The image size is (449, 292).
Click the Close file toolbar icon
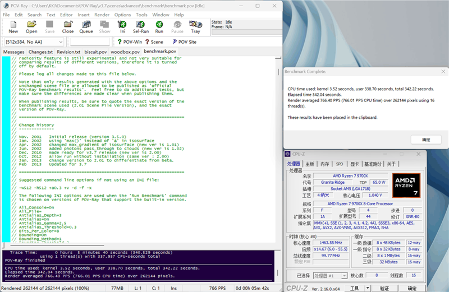[x=68, y=27]
